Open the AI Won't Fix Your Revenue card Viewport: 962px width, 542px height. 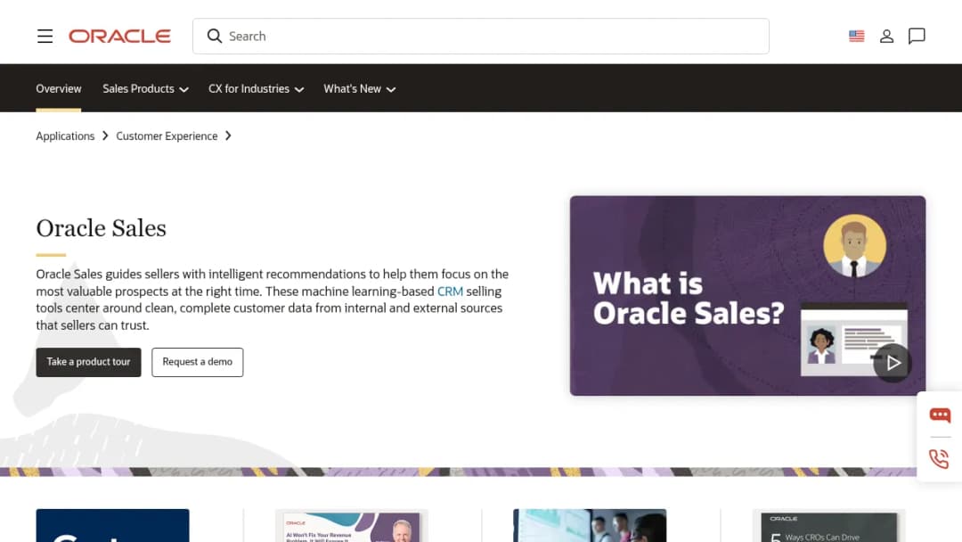pos(352,526)
